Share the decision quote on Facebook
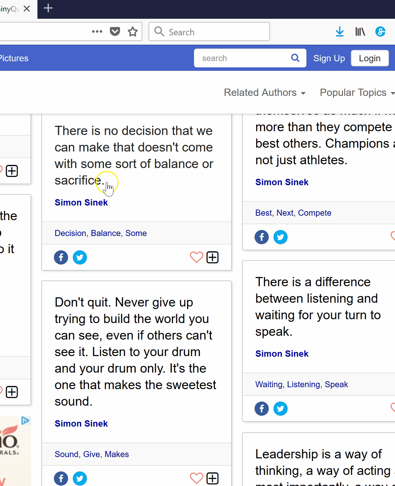 coord(61,257)
